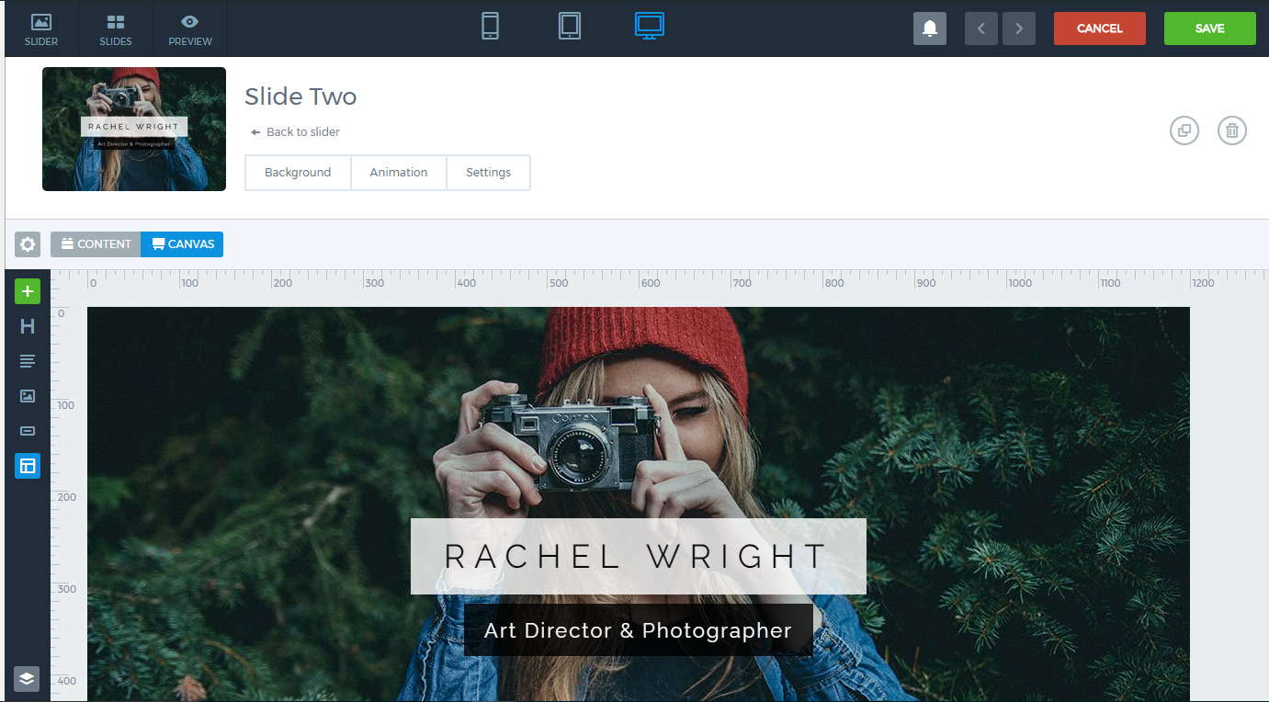Image resolution: width=1269 pixels, height=702 pixels.
Task: Duplicate the slide with the copy icon
Action: point(1184,130)
